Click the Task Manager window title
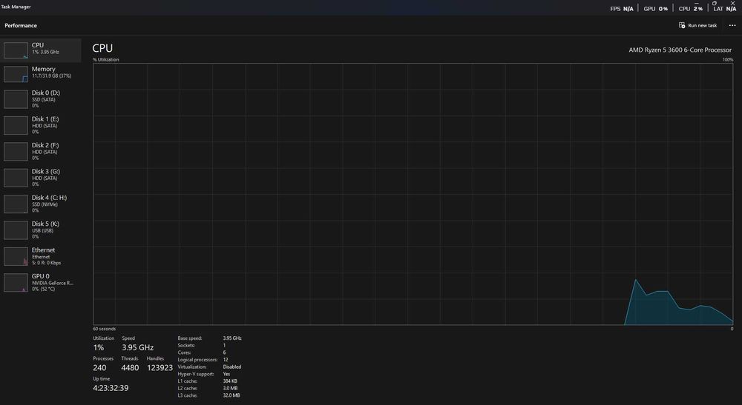Viewport: 742px width, 405px height. (x=16, y=7)
